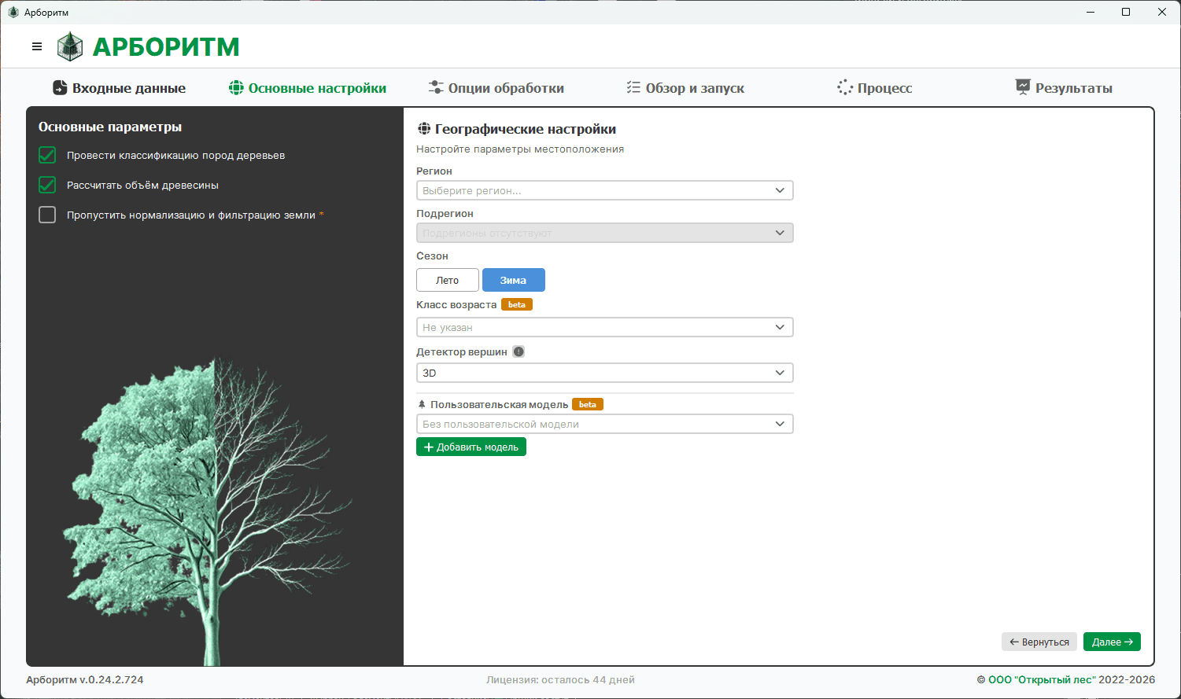Click the spinner icon on Процесс tab

pos(845,87)
